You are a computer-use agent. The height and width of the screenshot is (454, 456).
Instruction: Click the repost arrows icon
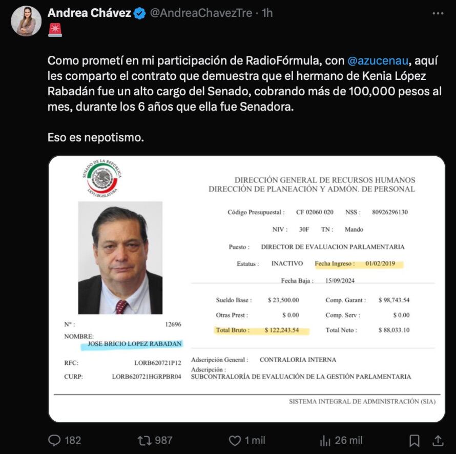(x=143, y=440)
